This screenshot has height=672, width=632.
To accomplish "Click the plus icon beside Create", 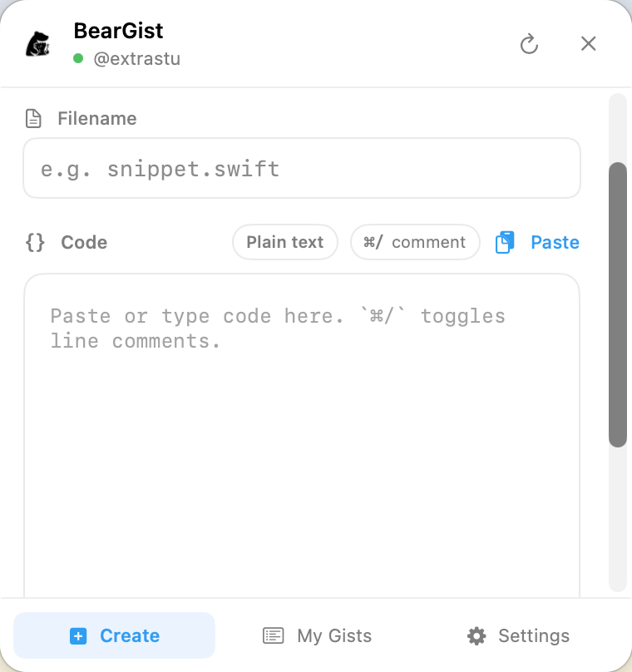I will click(x=78, y=636).
